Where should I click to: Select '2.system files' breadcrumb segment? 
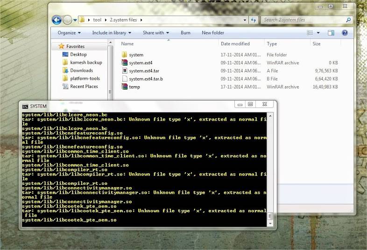[x=123, y=20]
